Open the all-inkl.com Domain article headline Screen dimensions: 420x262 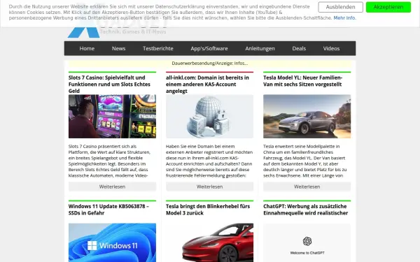207,85
